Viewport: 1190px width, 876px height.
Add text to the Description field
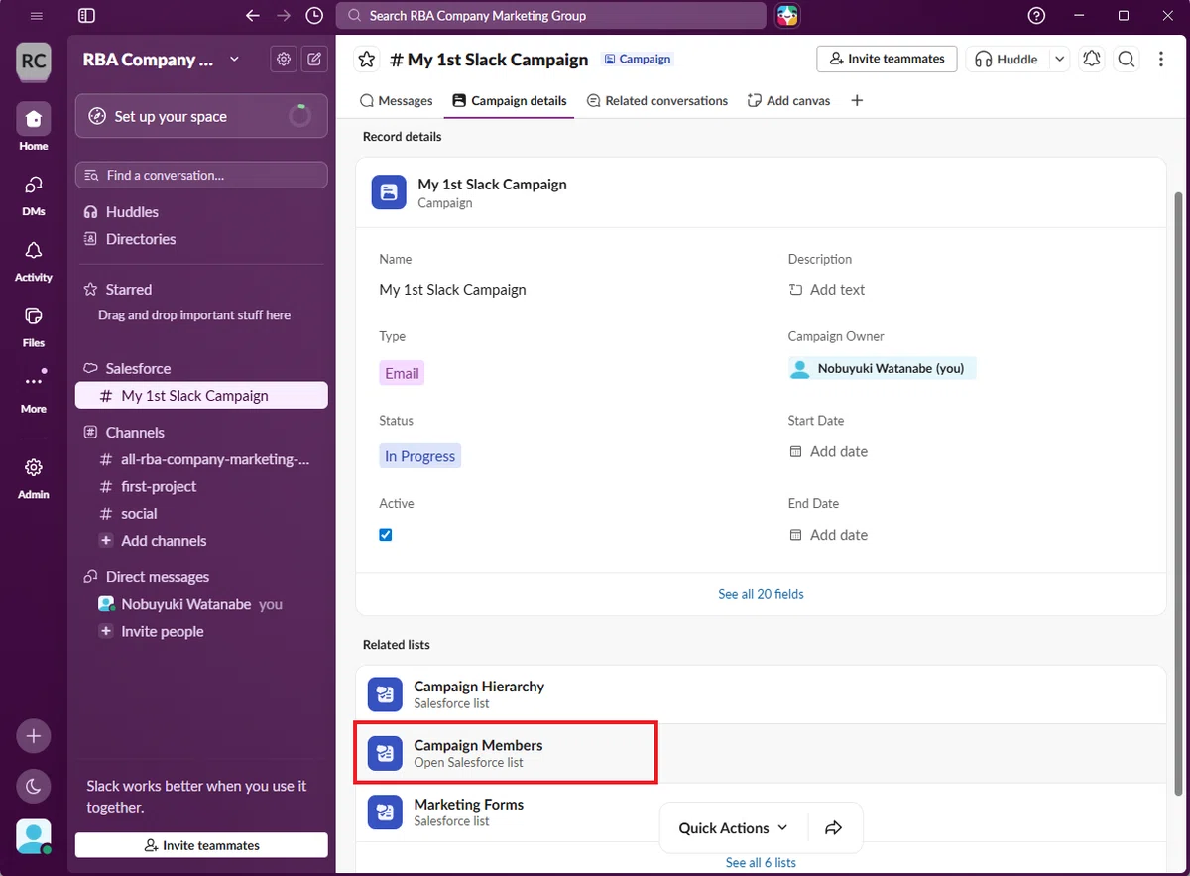tap(827, 290)
